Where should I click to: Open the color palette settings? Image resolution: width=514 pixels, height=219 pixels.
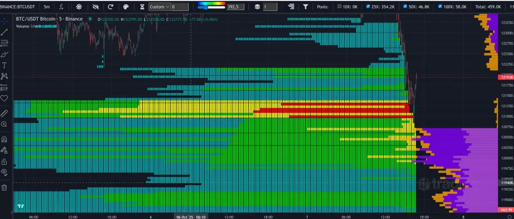tap(126, 7)
